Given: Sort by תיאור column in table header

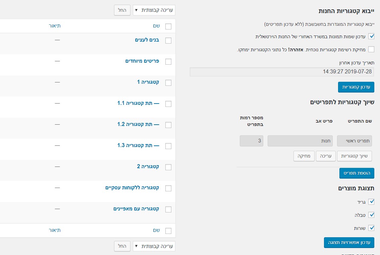Looking at the screenshot, I should tap(55, 26).
